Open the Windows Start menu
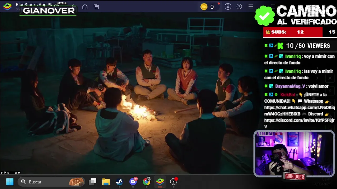Screen dimensions: 337x189 tap(10, 182)
